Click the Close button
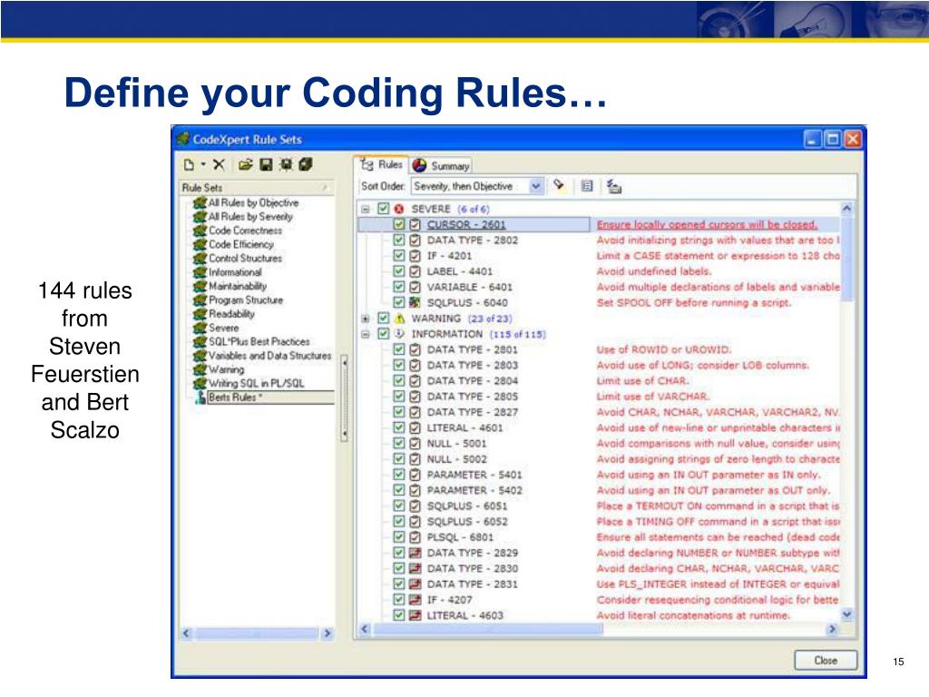Viewport: 929px width, 697px height. tap(826, 661)
